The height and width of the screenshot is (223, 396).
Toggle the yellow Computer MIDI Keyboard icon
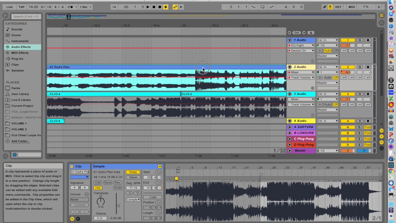click(x=330, y=7)
